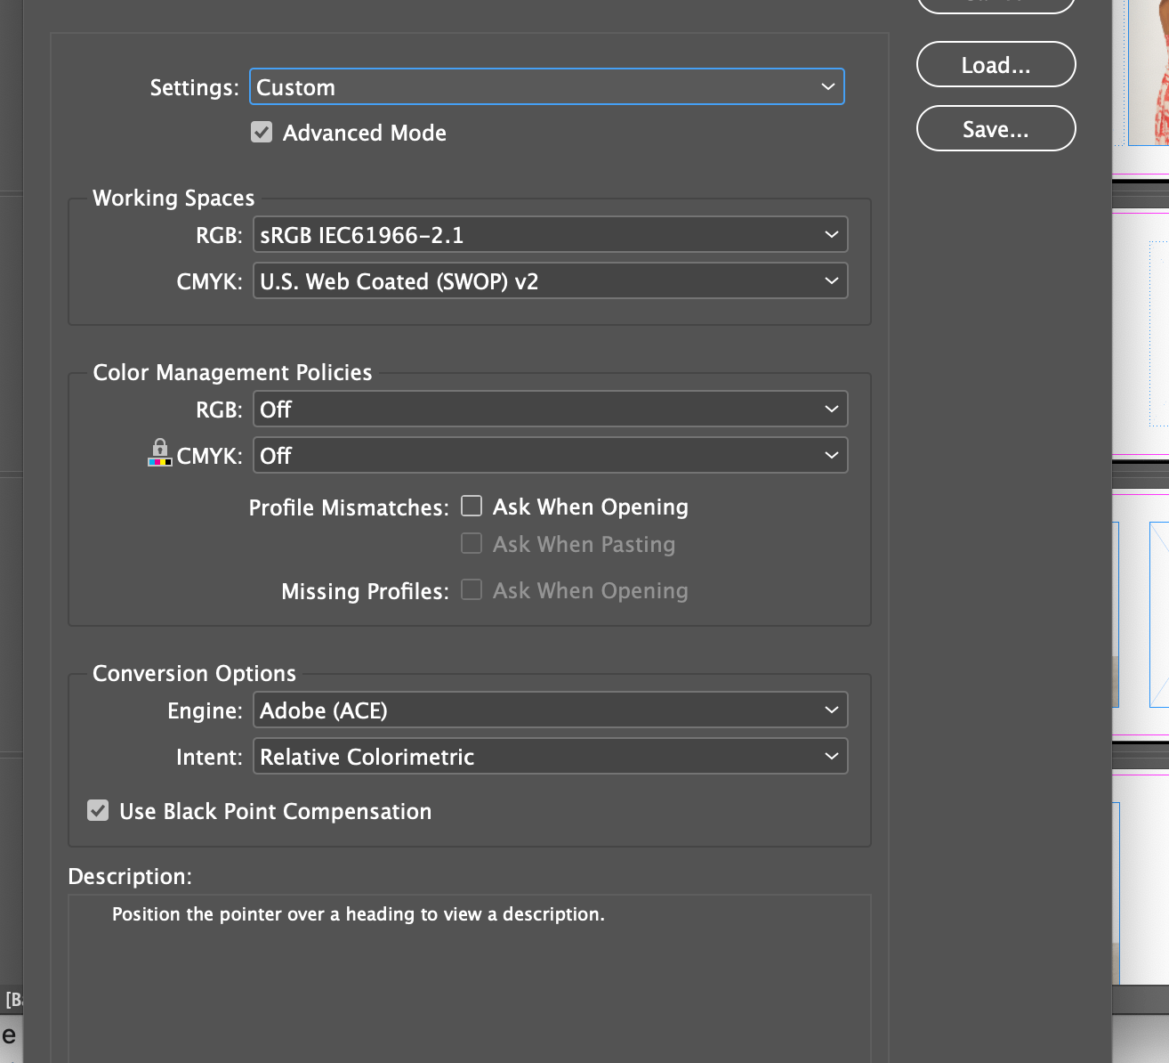Open the CMYK color management policy dropdown
This screenshot has width=1169, height=1063.
pyautogui.click(x=550, y=456)
